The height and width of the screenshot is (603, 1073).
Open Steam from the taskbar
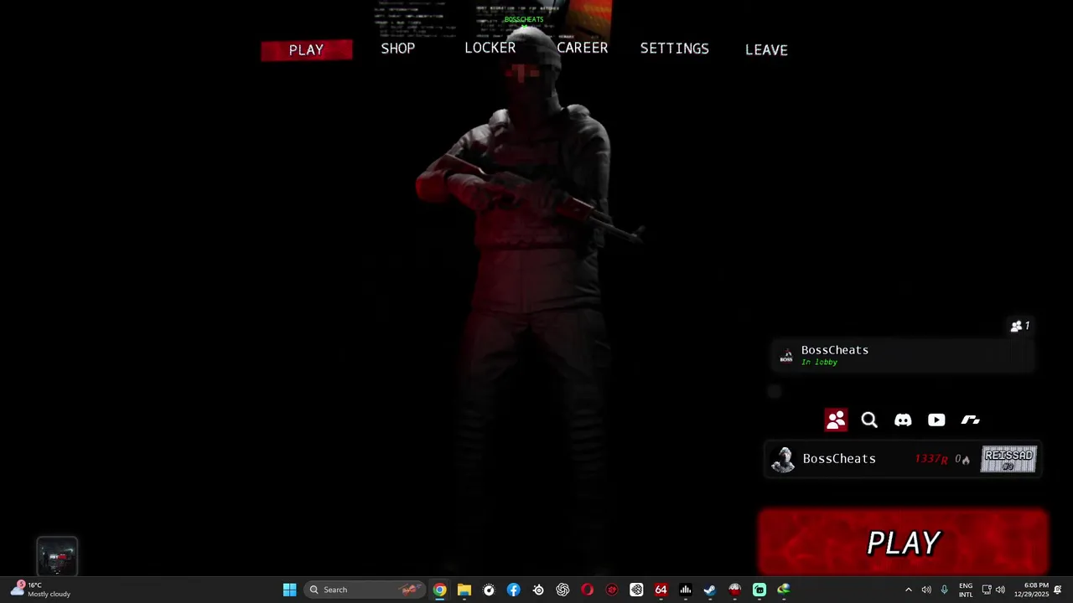pyautogui.click(x=710, y=590)
